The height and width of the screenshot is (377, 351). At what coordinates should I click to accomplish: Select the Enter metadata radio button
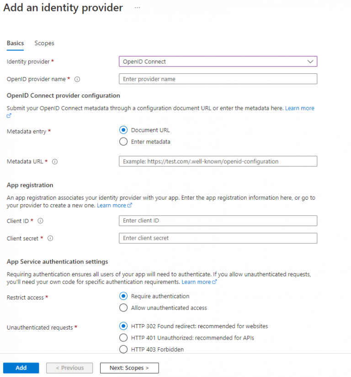tap(123, 141)
